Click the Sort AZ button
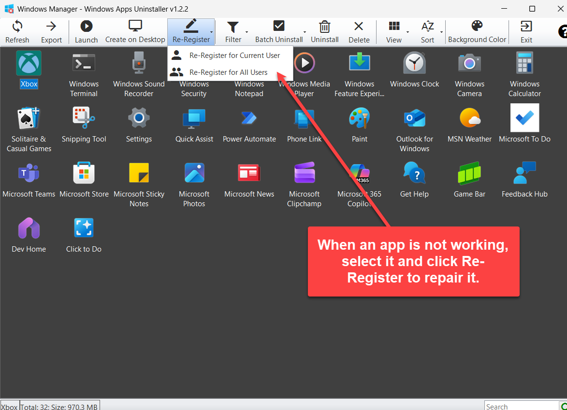This screenshot has width=567, height=410. [427, 32]
